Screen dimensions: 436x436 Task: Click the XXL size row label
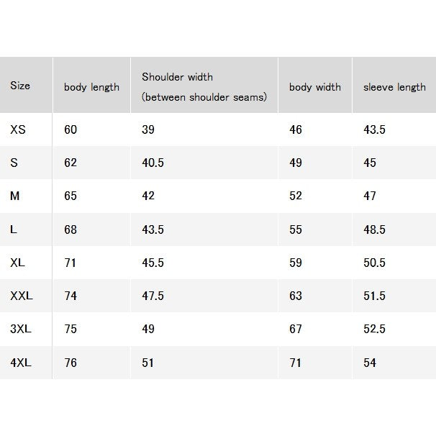pyautogui.click(x=22, y=296)
